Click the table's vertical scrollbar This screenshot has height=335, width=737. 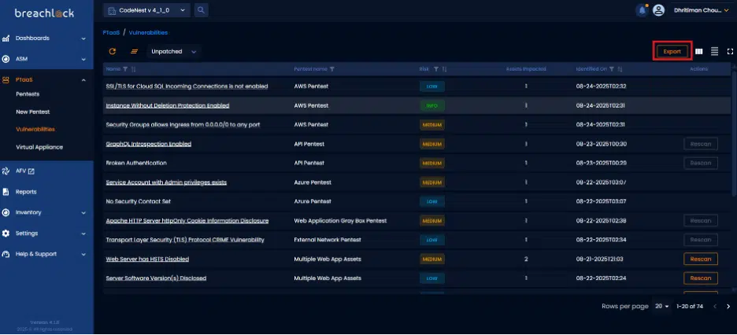tap(734, 131)
